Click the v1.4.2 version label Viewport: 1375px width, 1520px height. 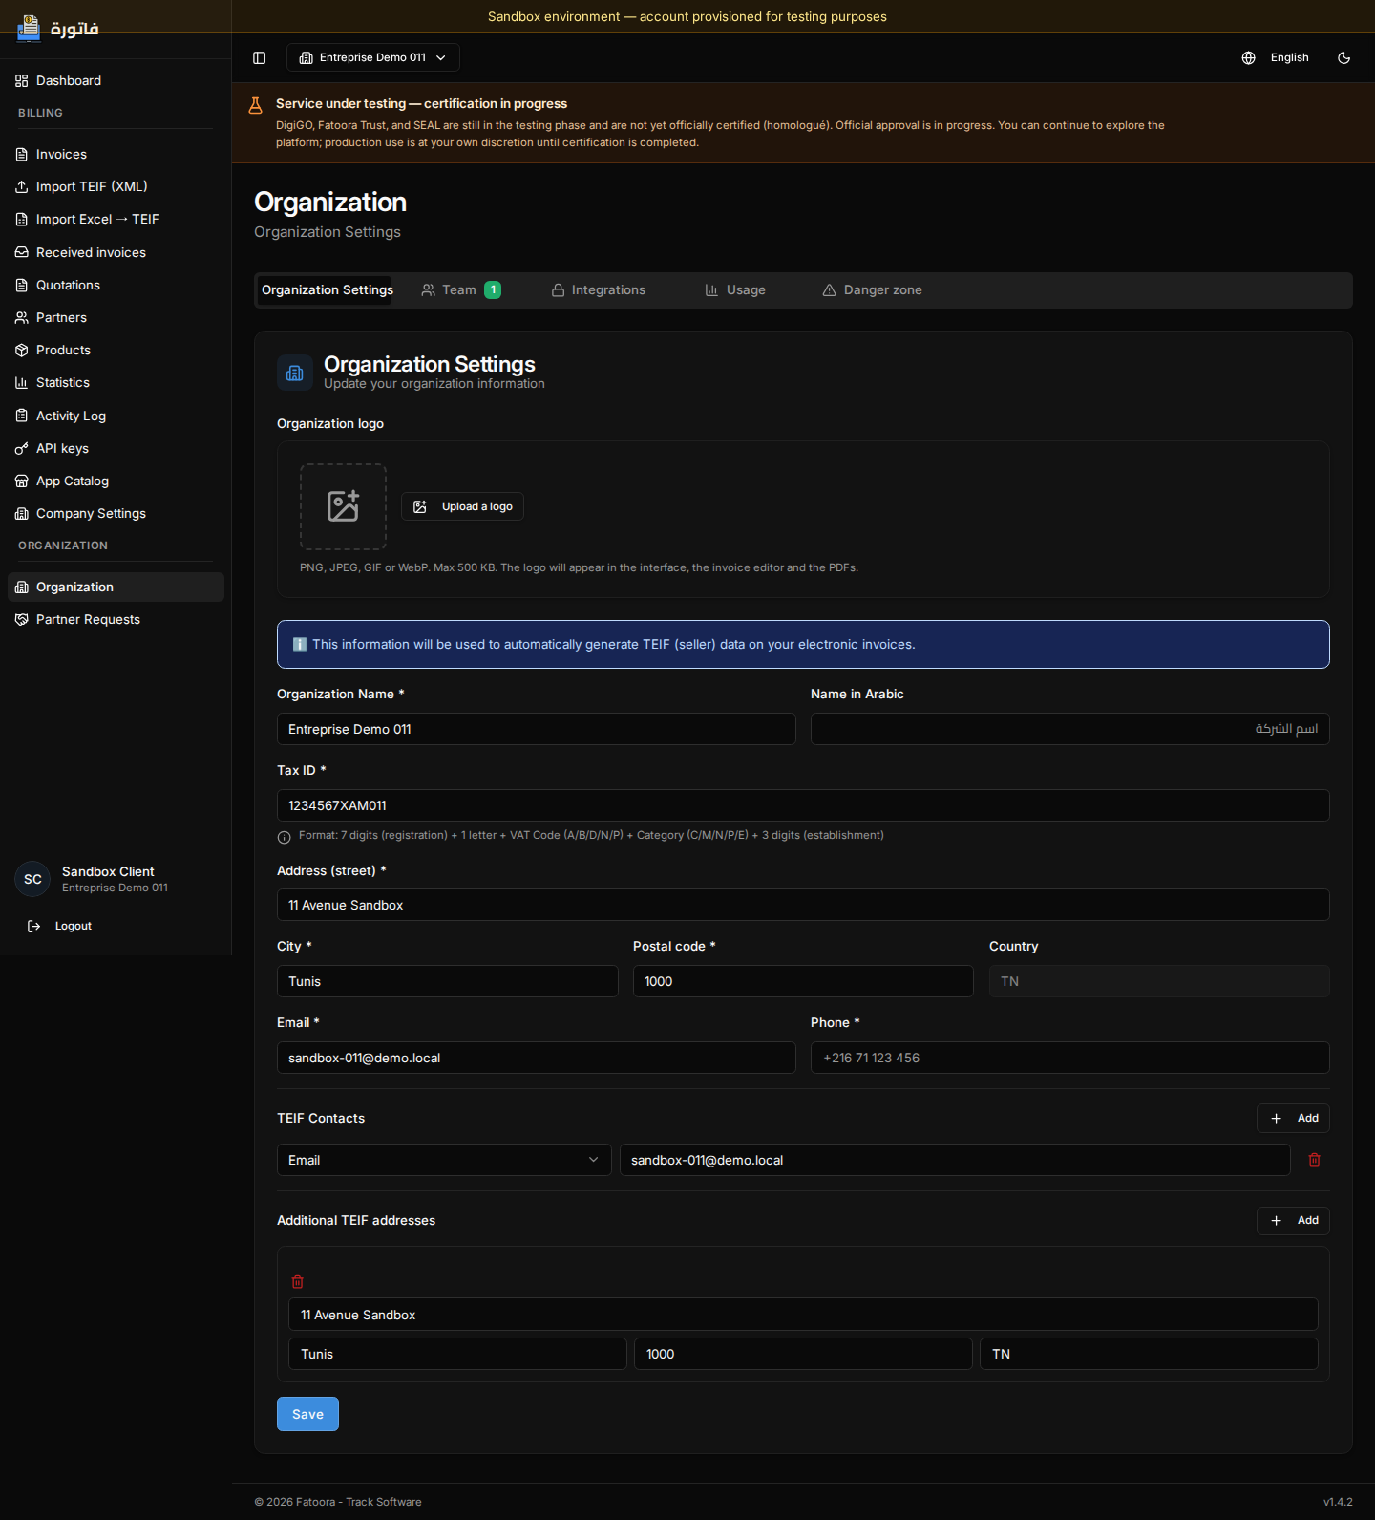tap(1338, 1502)
